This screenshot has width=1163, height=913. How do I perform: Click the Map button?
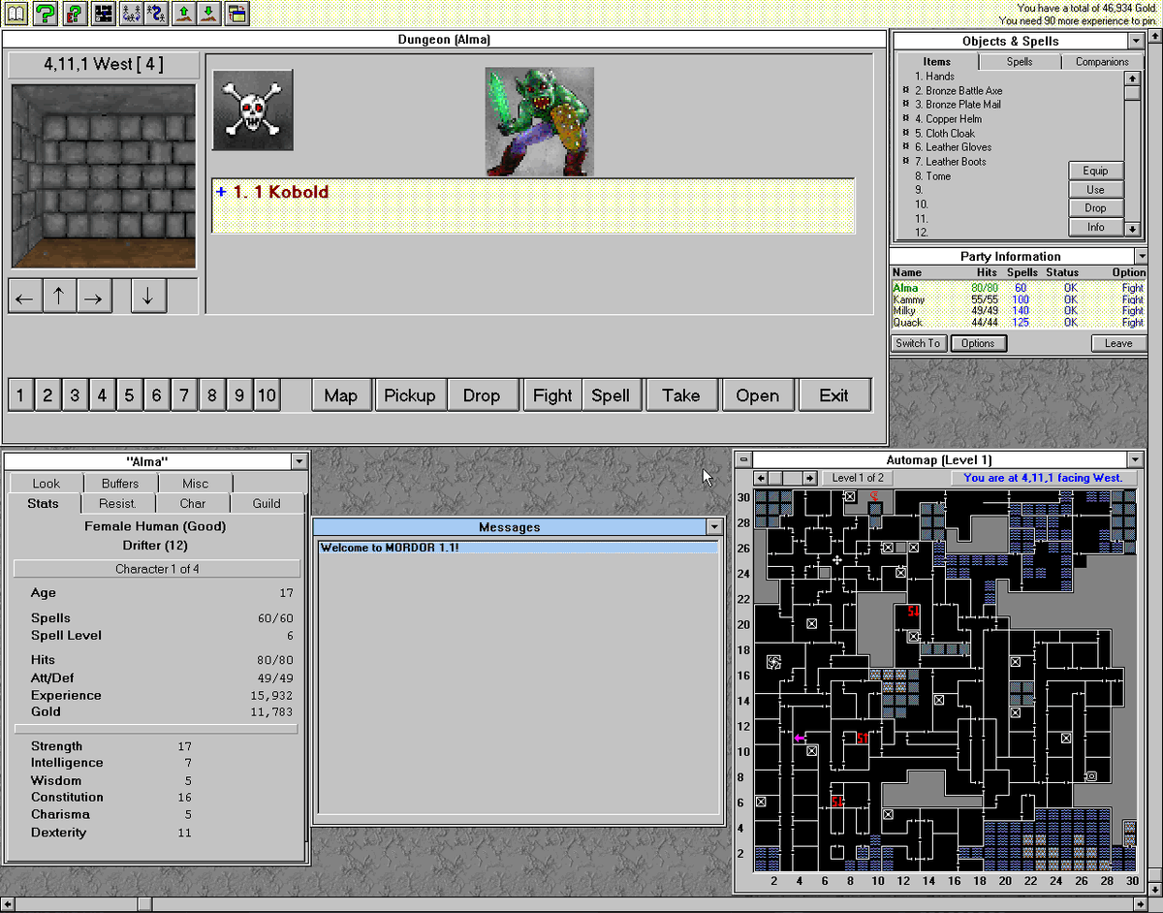(341, 394)
